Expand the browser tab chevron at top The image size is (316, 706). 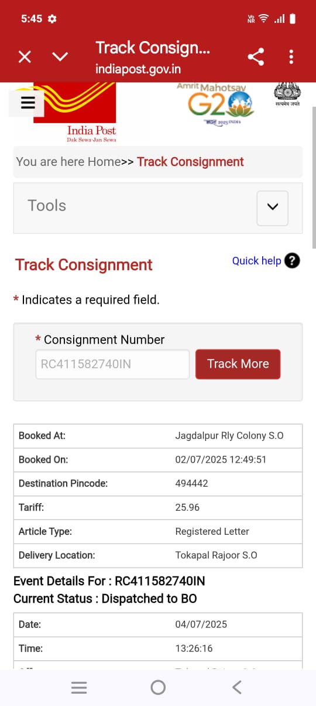(60, 57)
